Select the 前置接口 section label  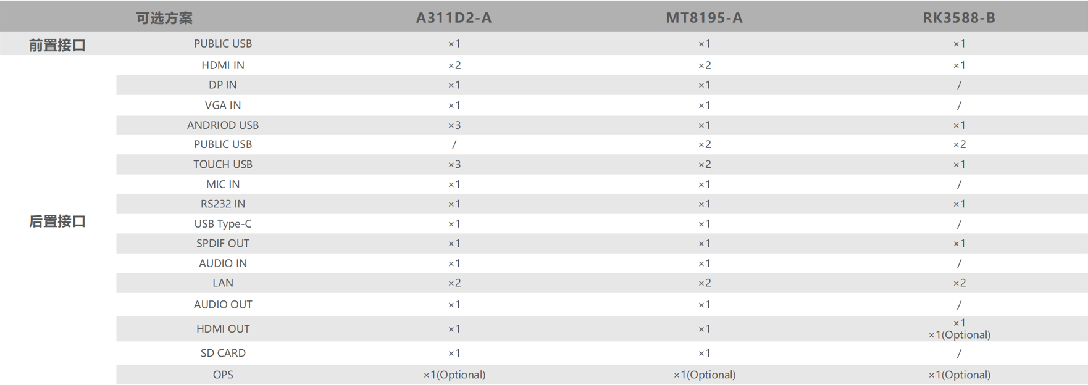tap(57, 45)
